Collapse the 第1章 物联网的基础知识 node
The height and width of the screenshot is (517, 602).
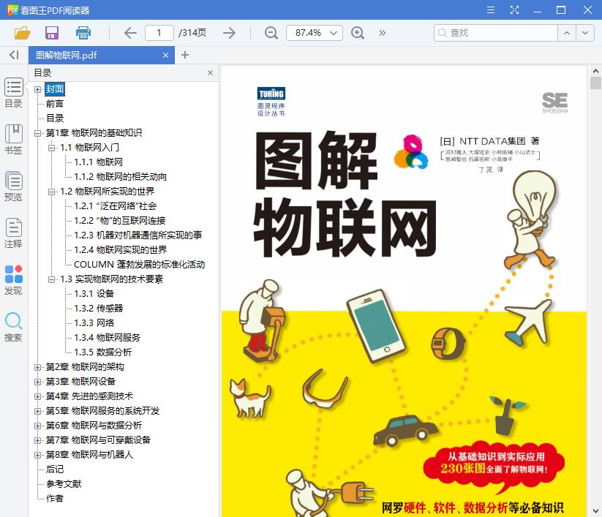tap(37, 133)
